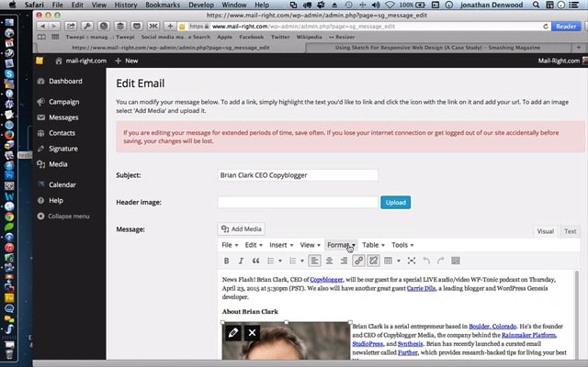This screenshot has height=367, width=588.
Task: Click the blue Upload button
Action: (x=395, y=202)
